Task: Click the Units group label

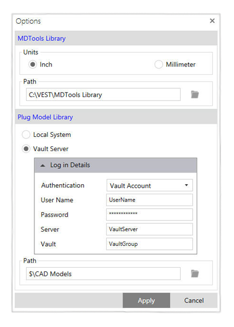Action: [31, 52]
